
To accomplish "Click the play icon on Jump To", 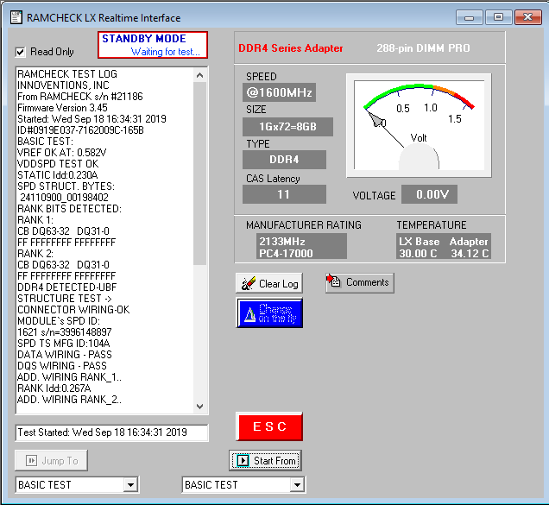I will point(32,460).
